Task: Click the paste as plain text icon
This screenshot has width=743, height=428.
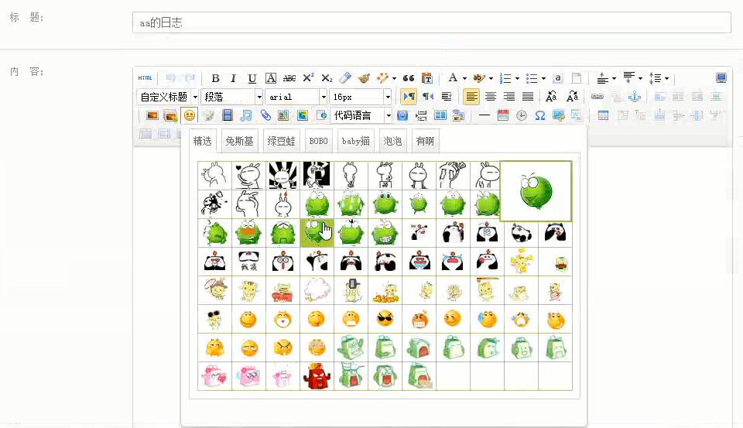Action: (427, 78)
